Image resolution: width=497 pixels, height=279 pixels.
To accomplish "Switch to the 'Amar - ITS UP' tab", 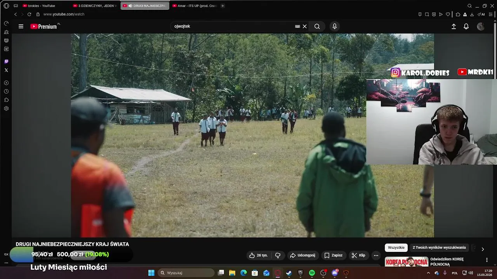I will [x=194, y=6].
